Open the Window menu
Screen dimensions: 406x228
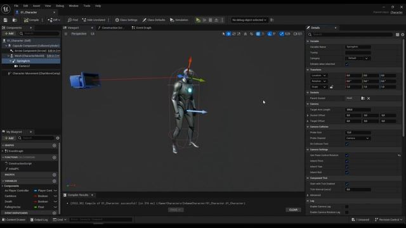click(74, 6)
